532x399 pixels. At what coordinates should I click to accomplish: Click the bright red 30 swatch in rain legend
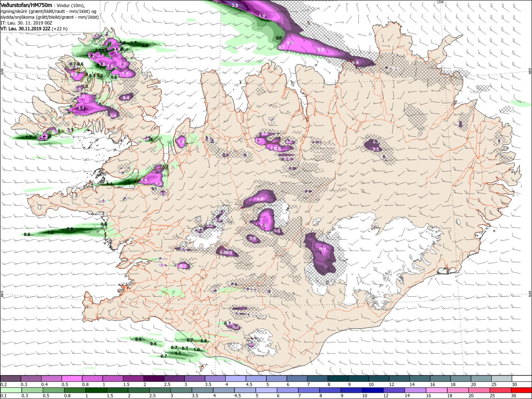coord(522,390)
